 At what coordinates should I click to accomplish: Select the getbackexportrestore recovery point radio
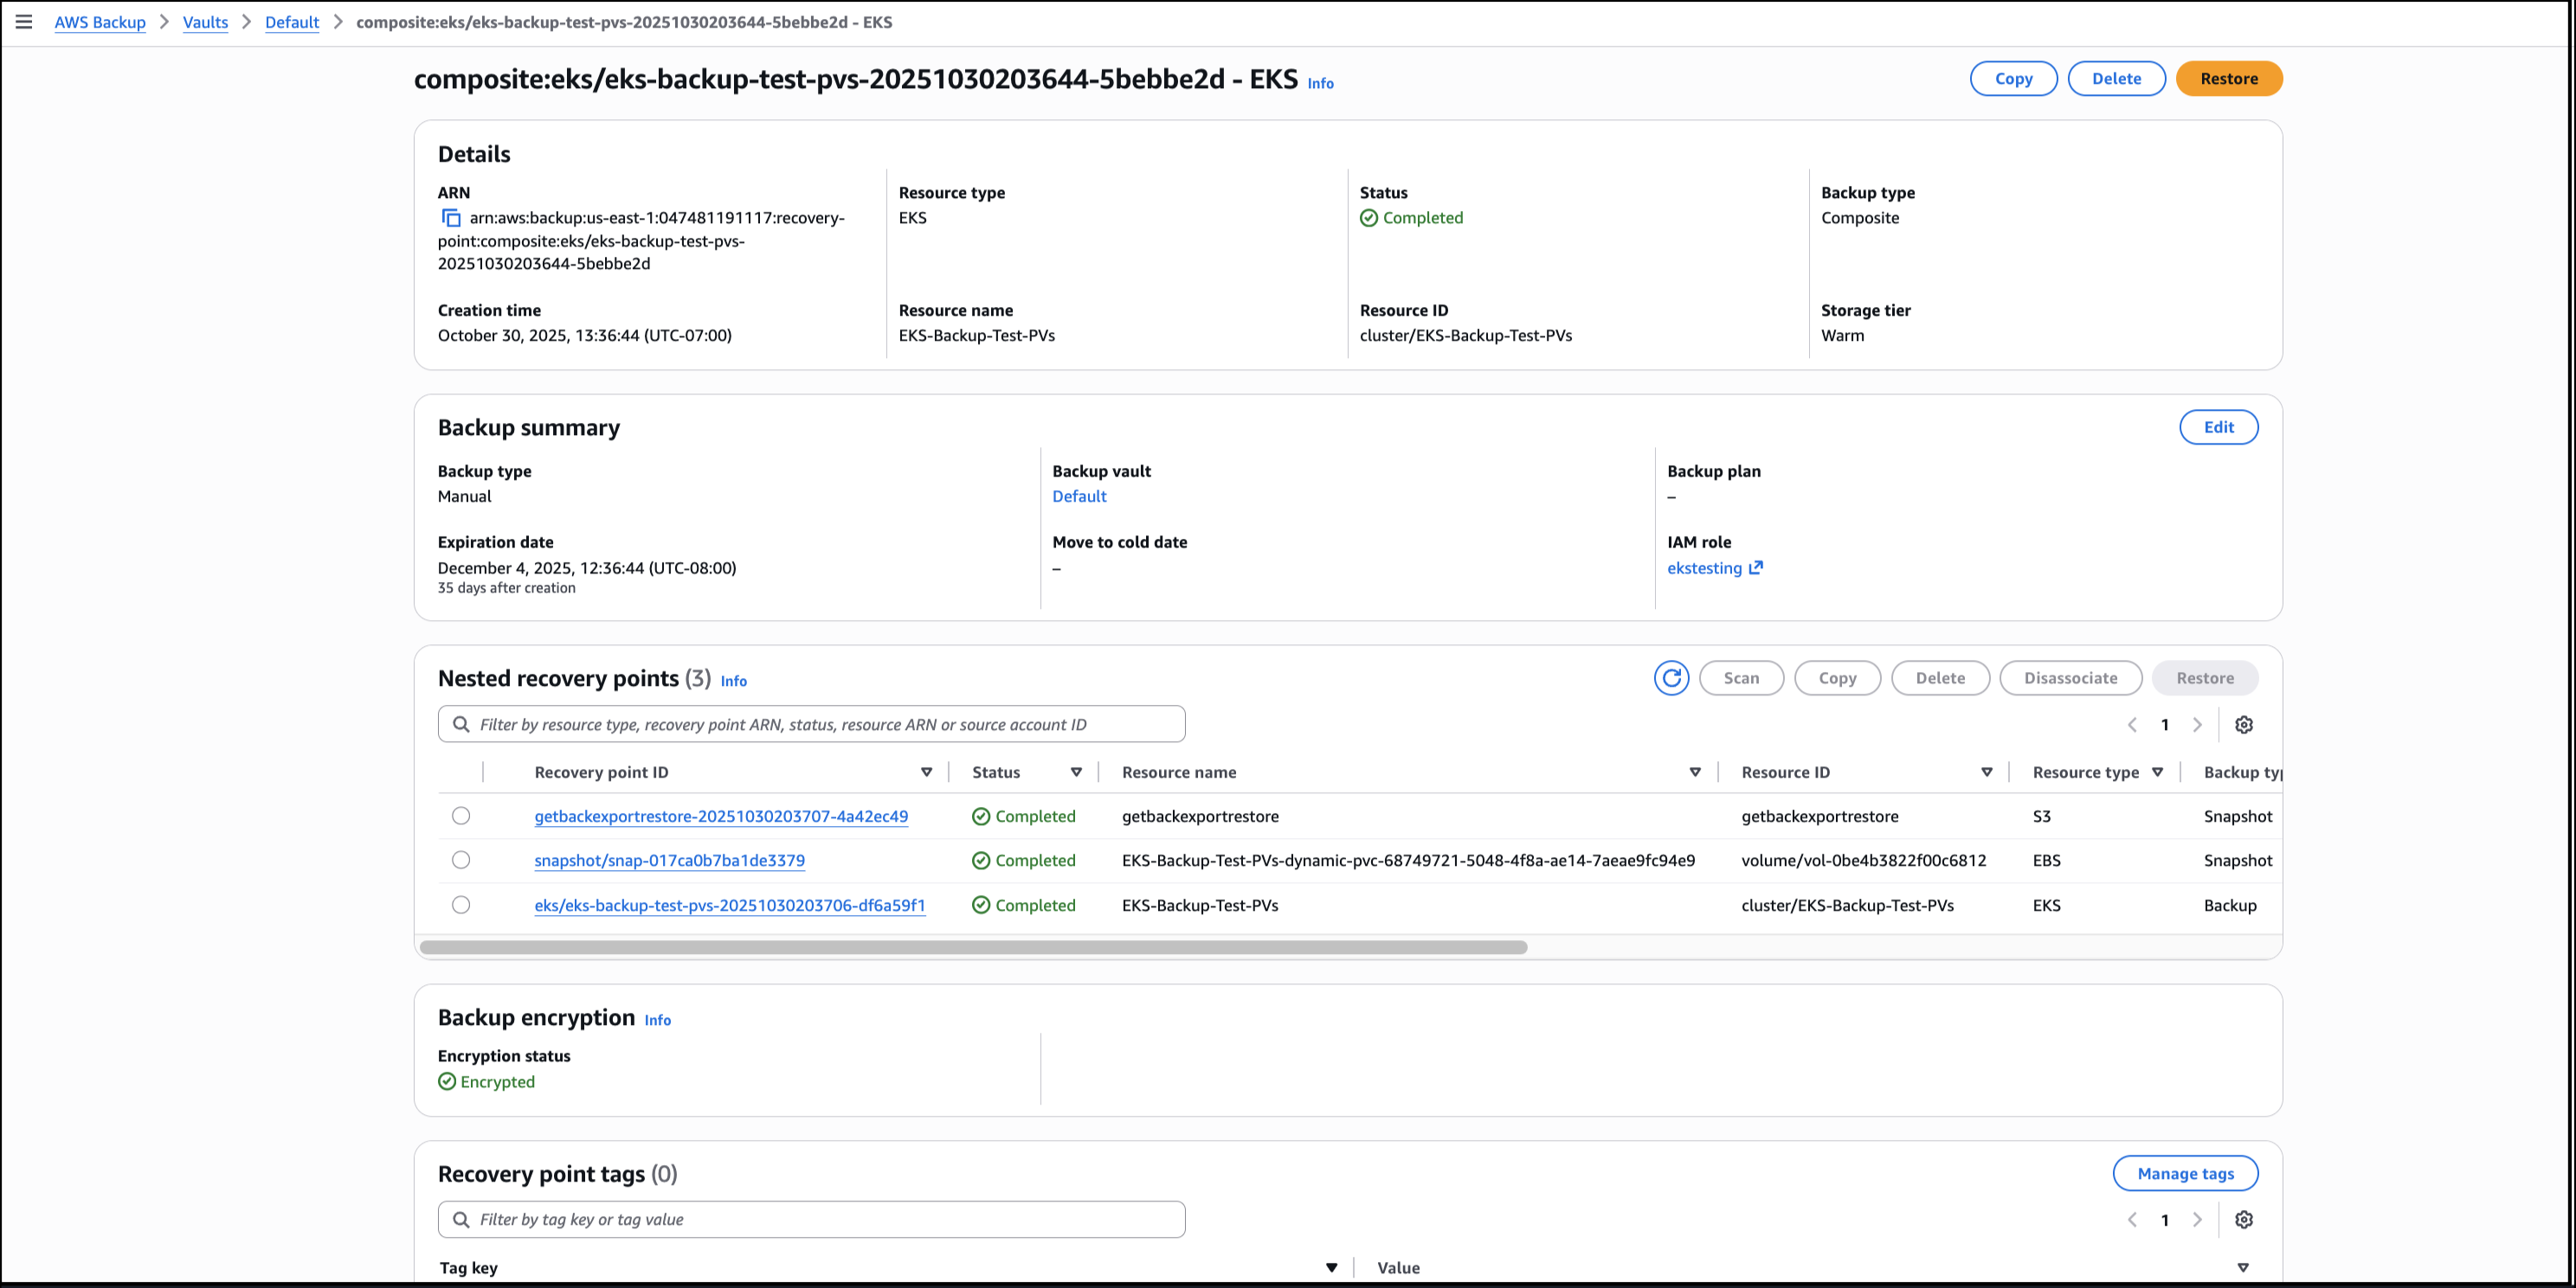(x=461, y=816)
